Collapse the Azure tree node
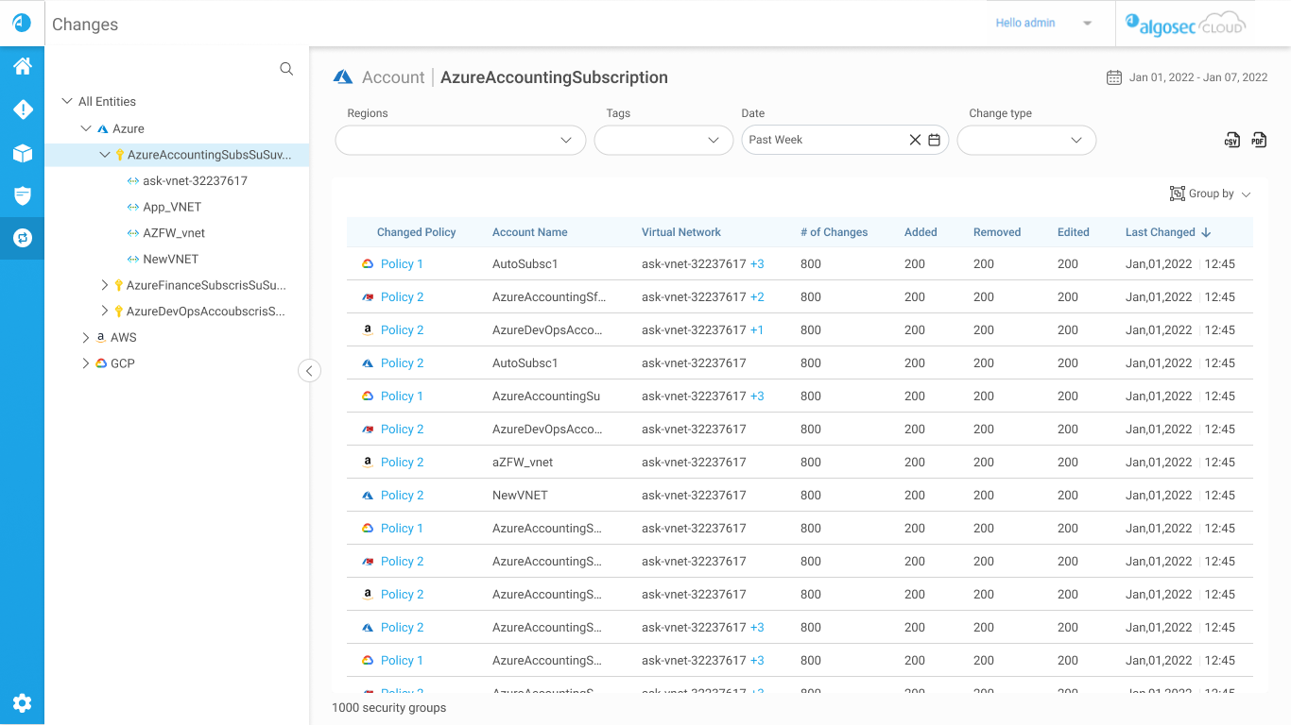Screen dimensions: 1291x725 pyautogui.click(x=86, y=128)
